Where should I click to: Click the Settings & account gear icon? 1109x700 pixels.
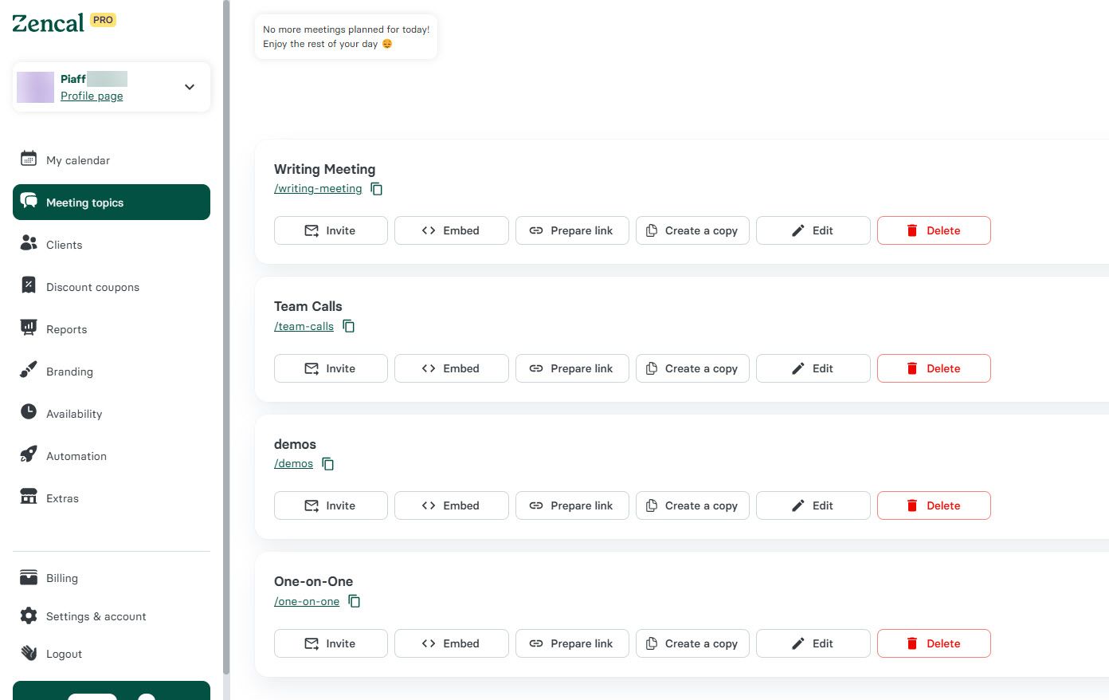coord(28,615)
